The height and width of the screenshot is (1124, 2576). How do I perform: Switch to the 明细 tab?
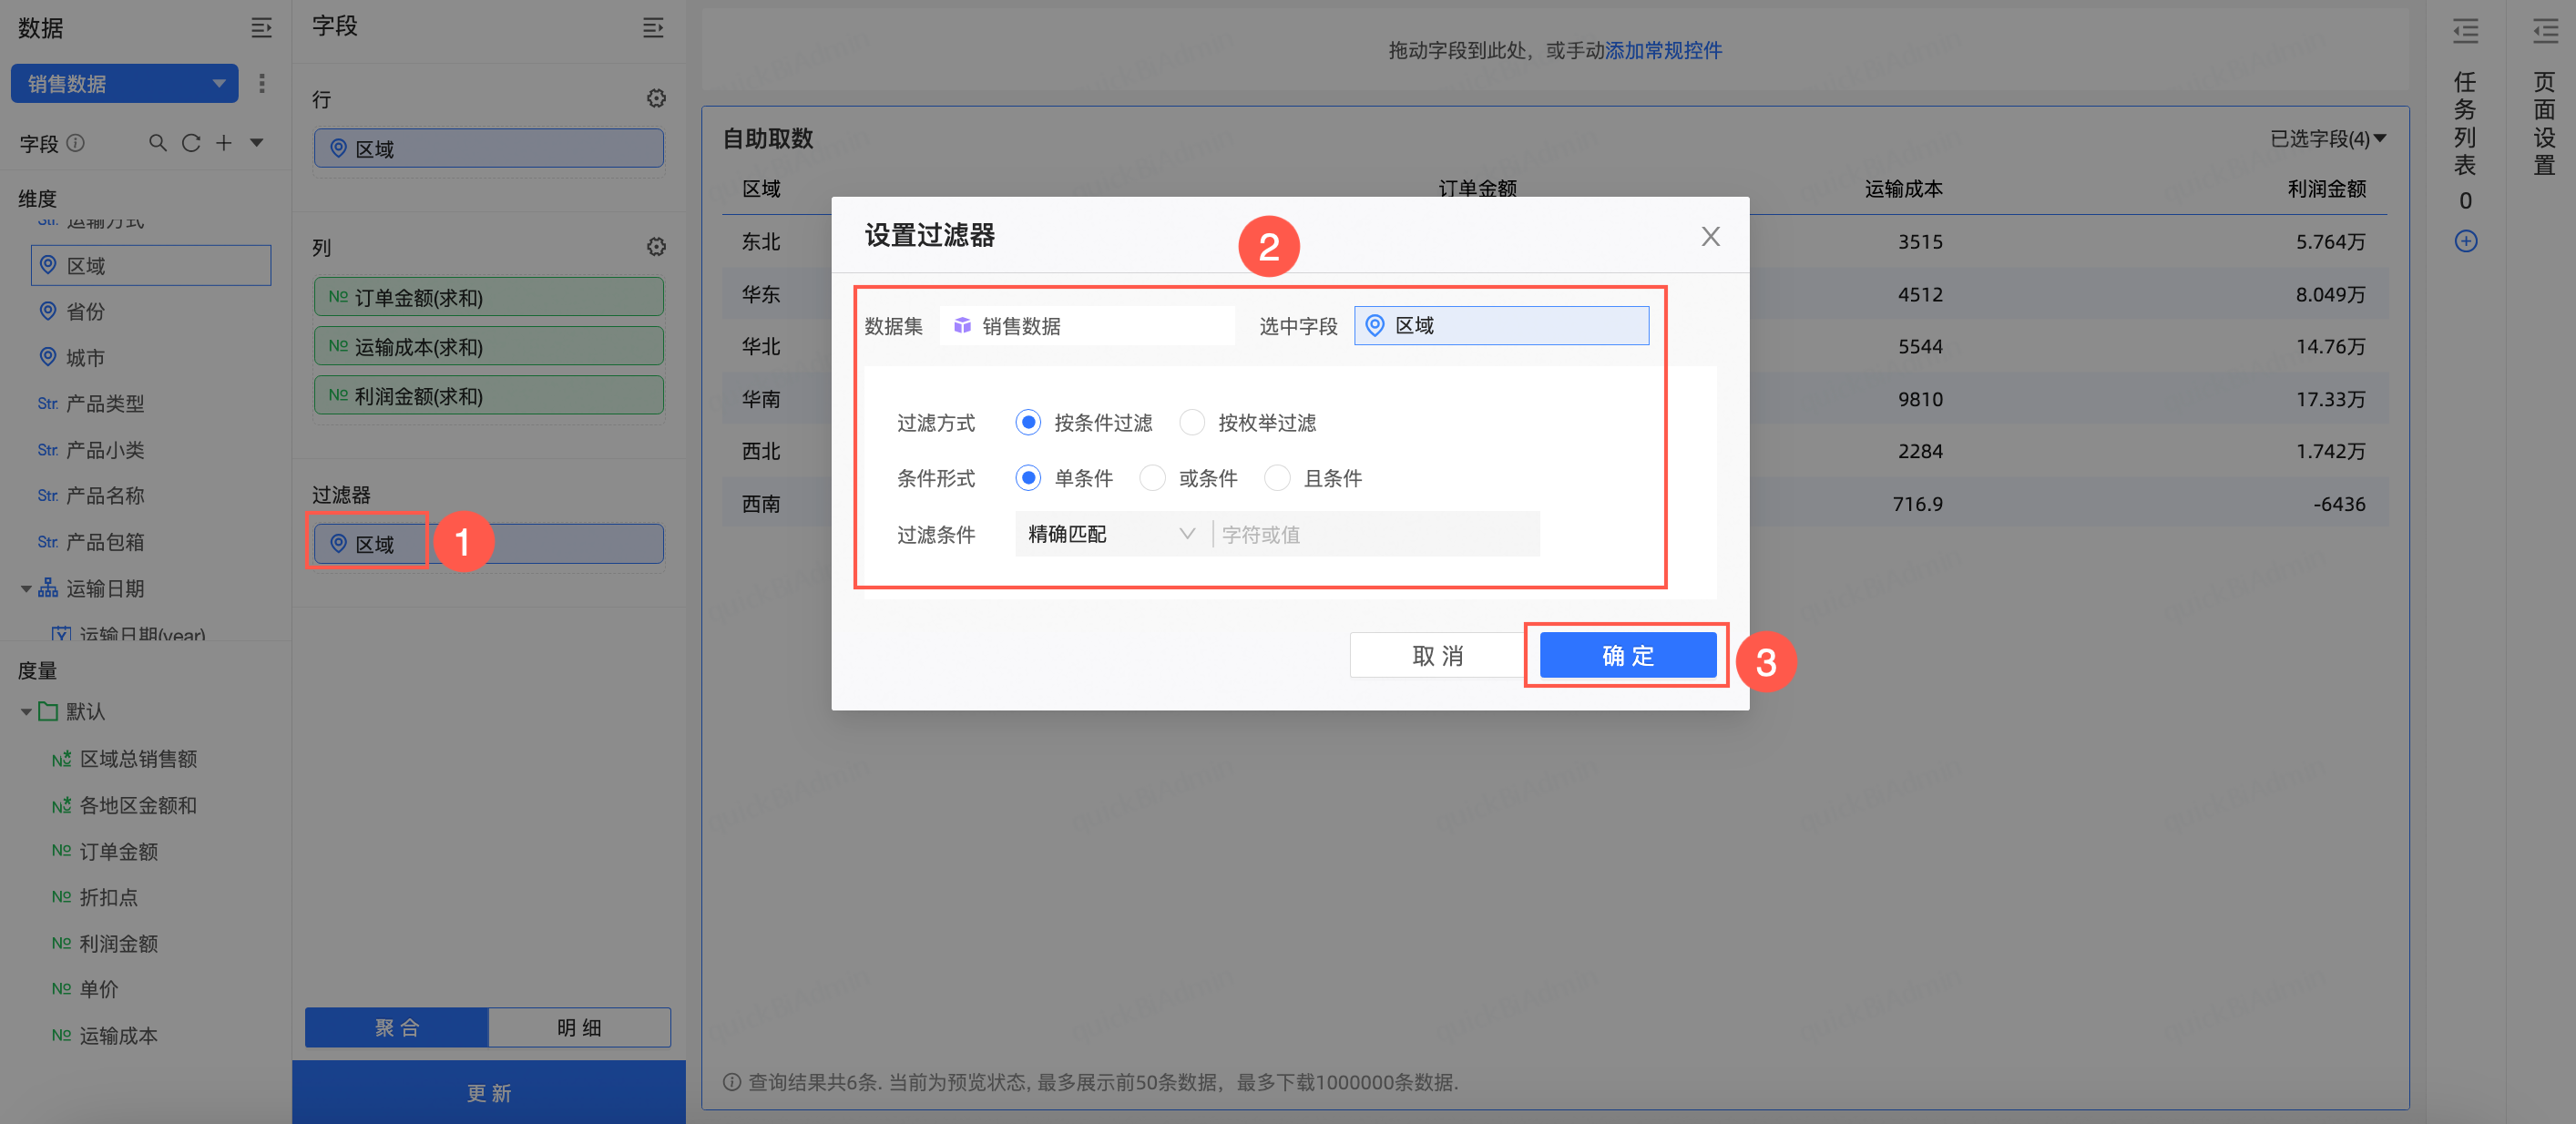[x=579, y=1027]
